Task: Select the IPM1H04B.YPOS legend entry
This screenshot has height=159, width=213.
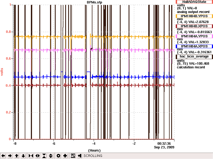Action: coord(194,16)
